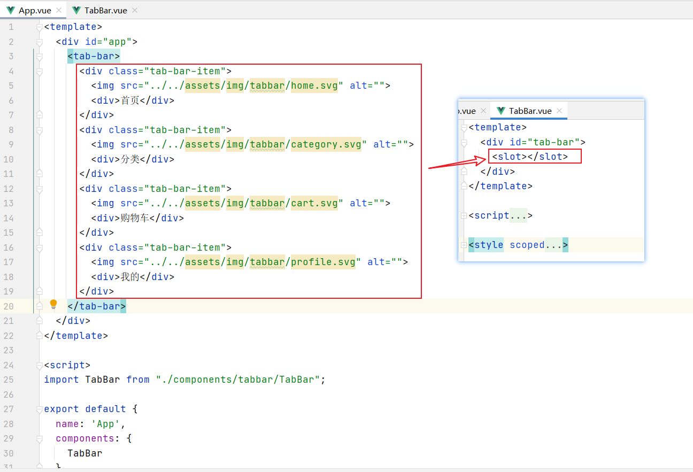693x472 pixels.
Task: Click the Vue file icon on the App.vue tab
Action: pos(10,10)
